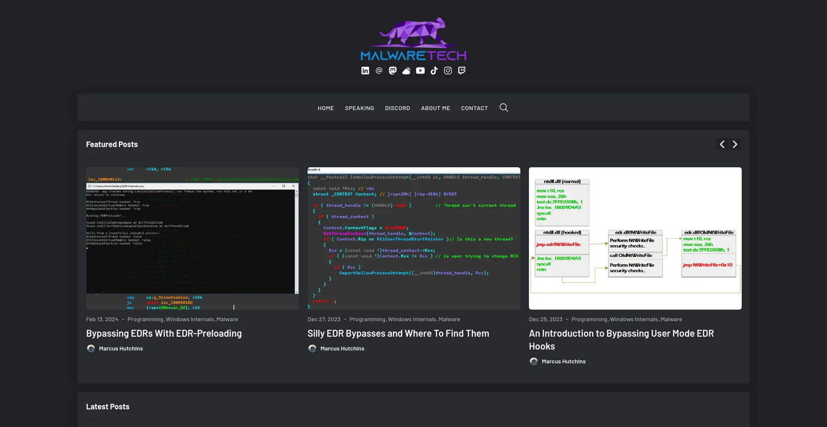Click author avatar on User Mode EDR Hooks post
Screen dimensions: 827x427
(x=534, y=362)
